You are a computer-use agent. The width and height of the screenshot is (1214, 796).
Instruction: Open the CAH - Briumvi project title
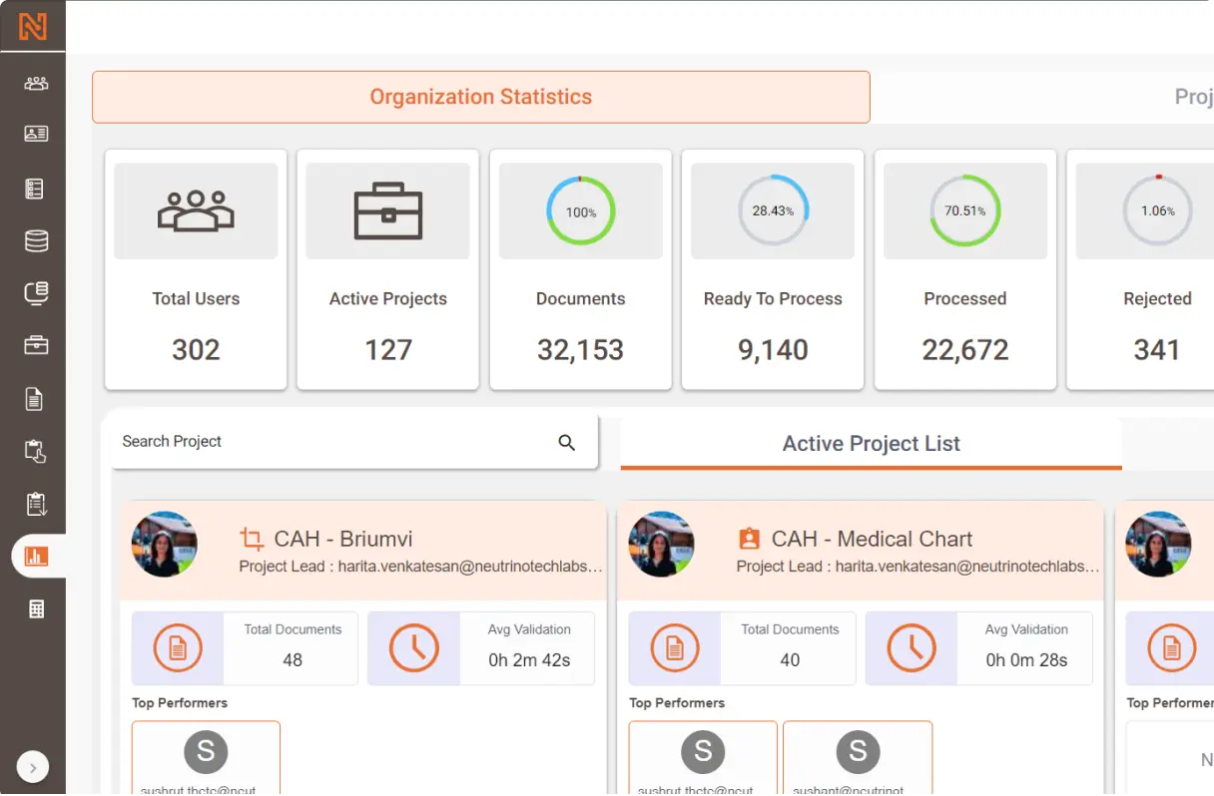tap(343, 540)
